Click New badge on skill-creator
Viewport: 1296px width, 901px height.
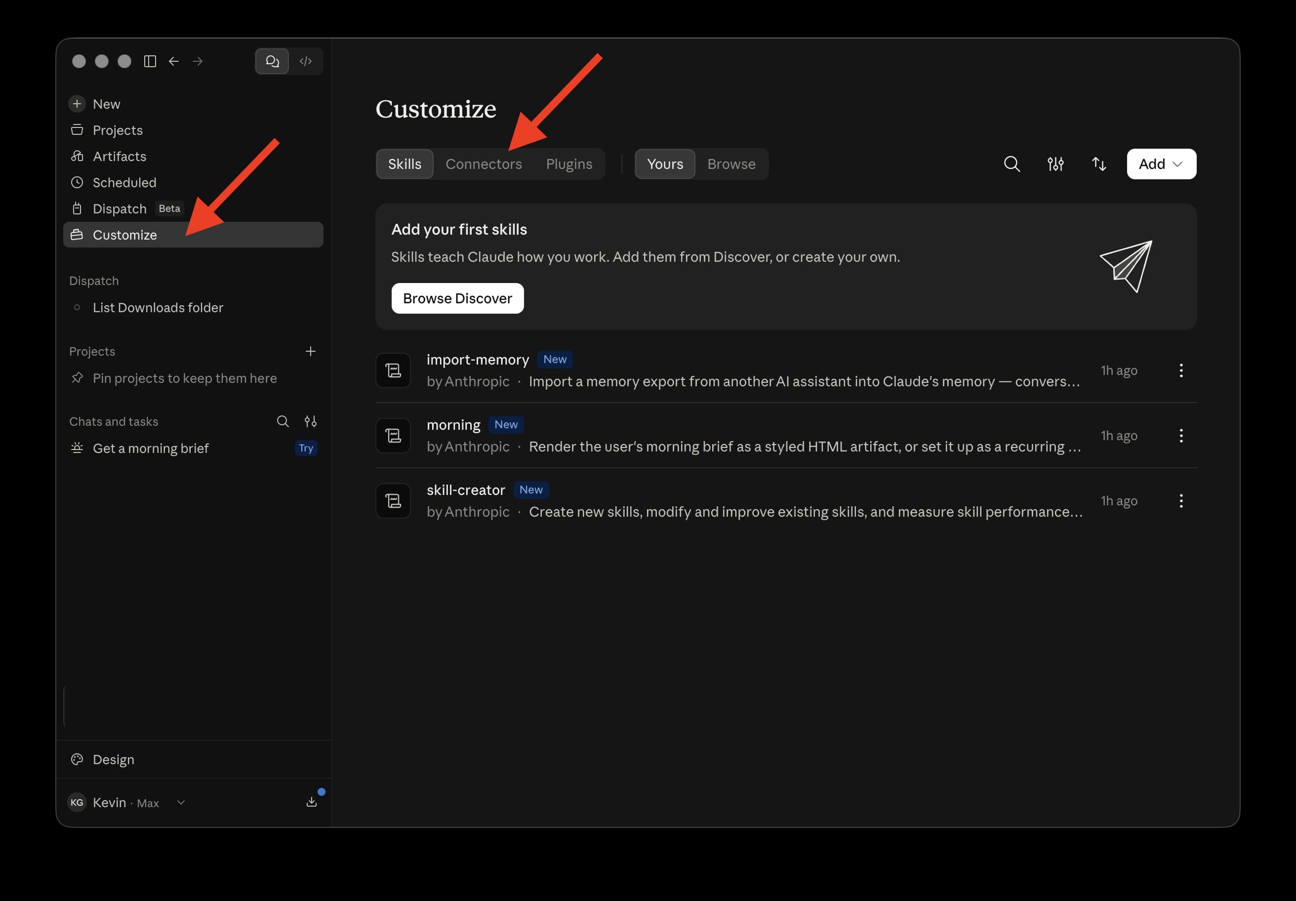tap(531, 490)
